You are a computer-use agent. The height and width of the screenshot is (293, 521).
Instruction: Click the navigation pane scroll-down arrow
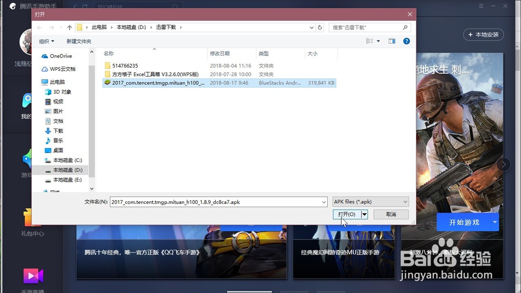pos(92,188)
